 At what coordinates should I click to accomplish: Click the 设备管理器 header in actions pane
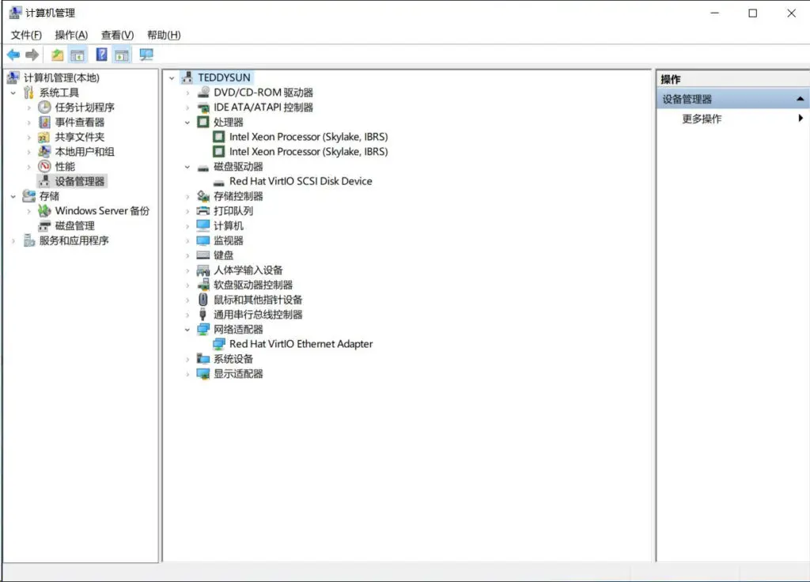733,99
